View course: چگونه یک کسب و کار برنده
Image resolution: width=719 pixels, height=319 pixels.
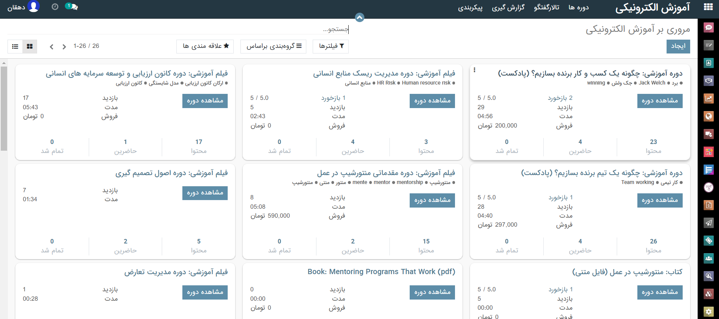[x=660, y=101]
